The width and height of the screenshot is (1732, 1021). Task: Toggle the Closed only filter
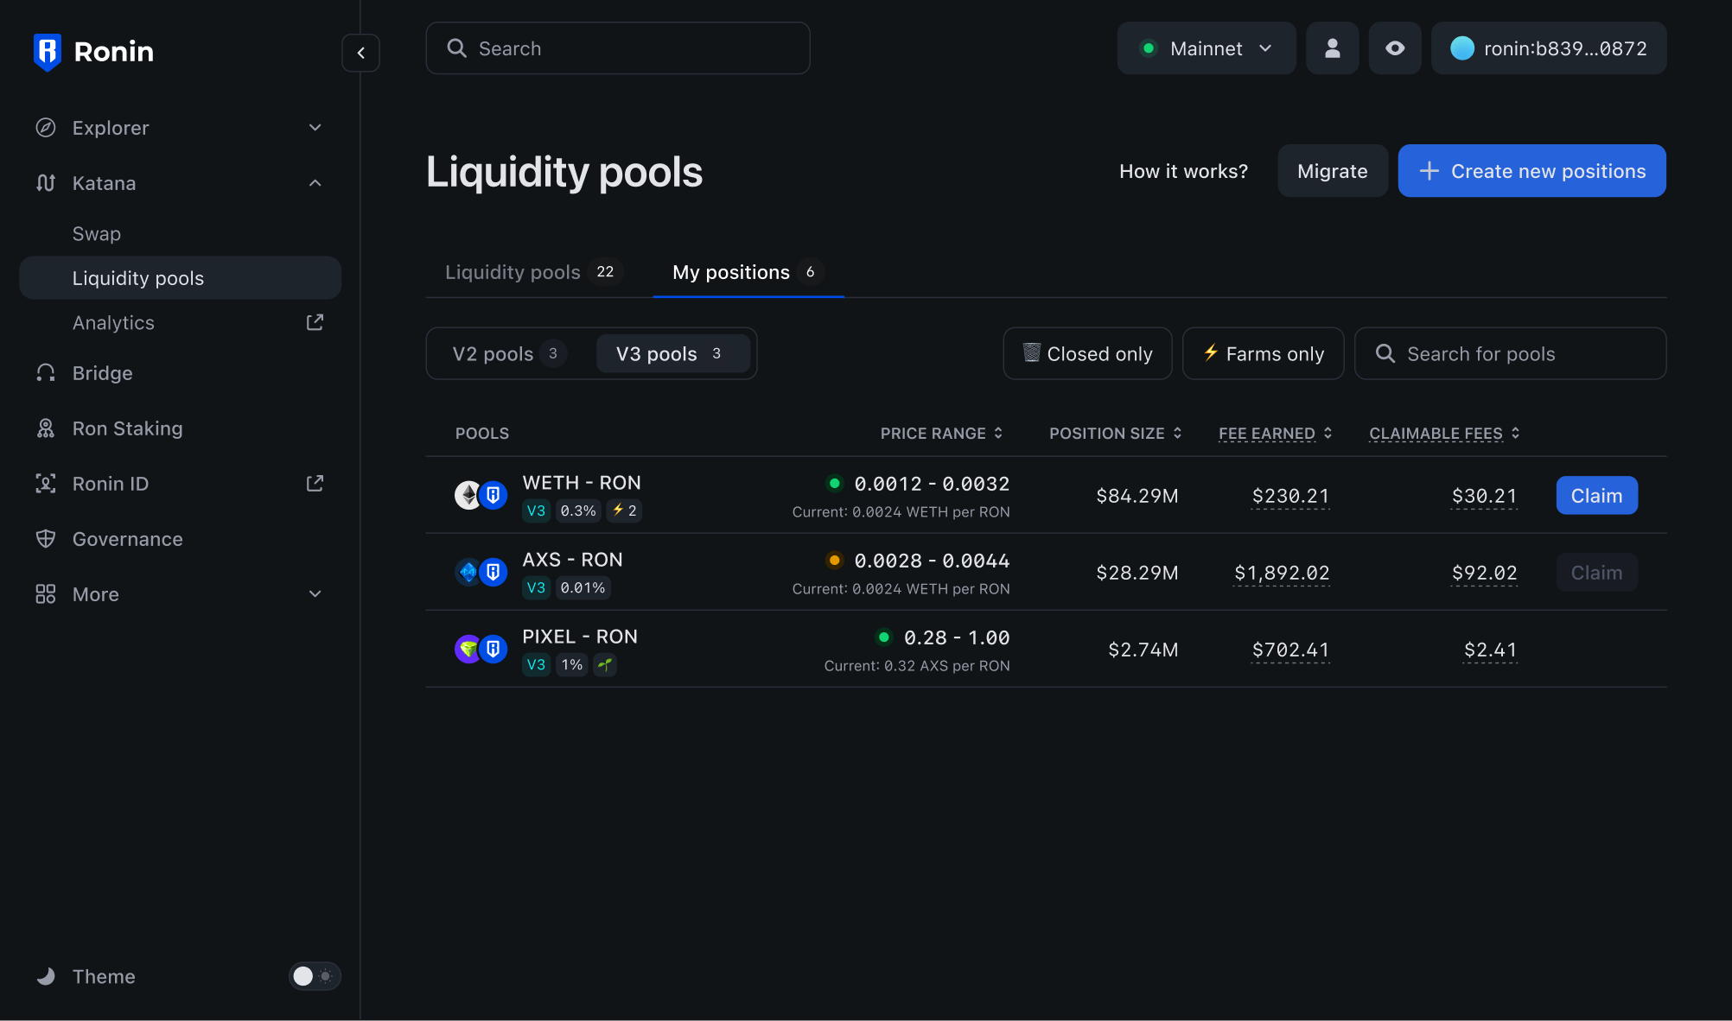(1087, 353)
